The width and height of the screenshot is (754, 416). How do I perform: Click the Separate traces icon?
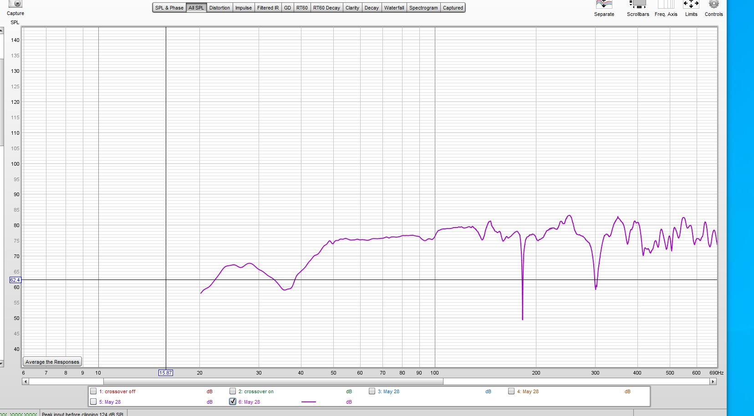(x=604, y=5)
